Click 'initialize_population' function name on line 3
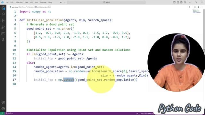The width and height of the screenshot is (205, 115). pos(45,20)
